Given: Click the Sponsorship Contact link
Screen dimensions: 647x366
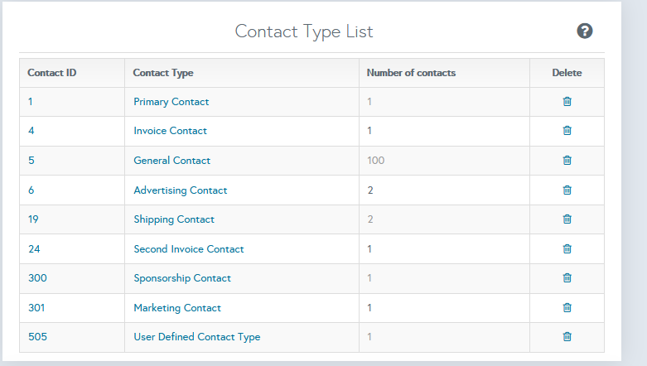Looking at the screenshot, I should pos(181,278).
